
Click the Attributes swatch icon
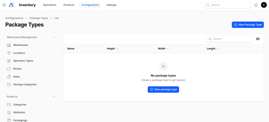point(9,112)
